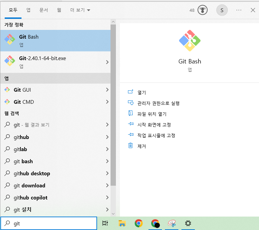
Task: Select the 'git download' web suggestion text
Action: [30, 186]
